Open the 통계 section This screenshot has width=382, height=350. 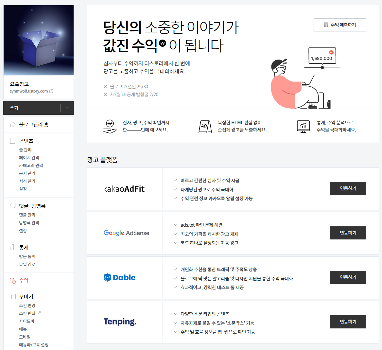(24, 248)
